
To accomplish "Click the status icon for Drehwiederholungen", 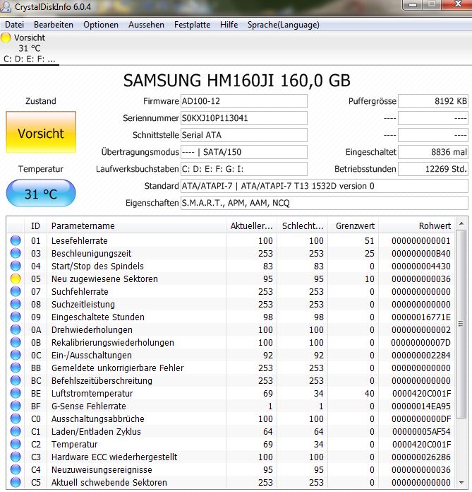I will tap(16, 329).
